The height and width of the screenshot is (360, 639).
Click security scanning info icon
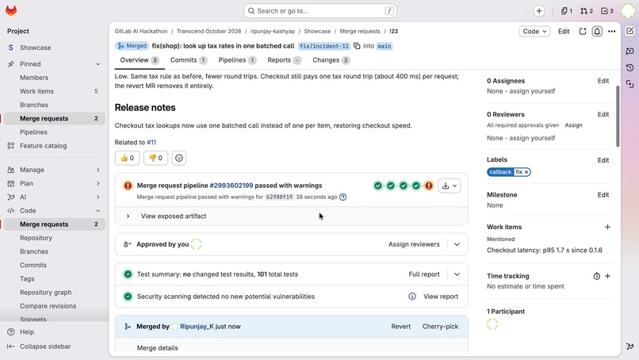click(x=412, y=297)
